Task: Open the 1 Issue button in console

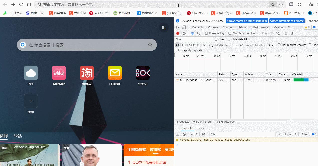Action: click(x=309, y=134)
